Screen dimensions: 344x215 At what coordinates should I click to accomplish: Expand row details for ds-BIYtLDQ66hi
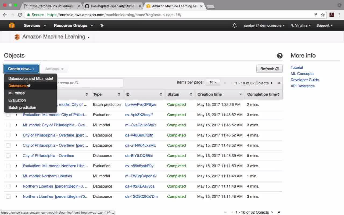click(16, 156)
